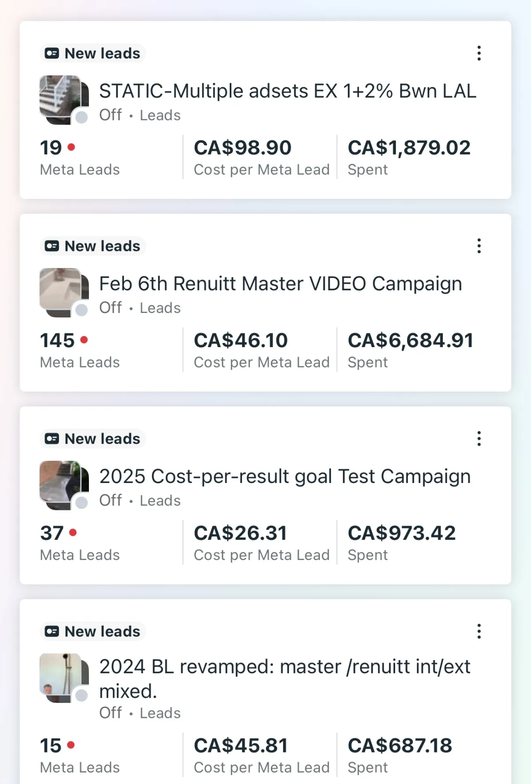Click red indicator dot beside 145 leads
The height and width of the screenshot is (784, 531).
point(84,340)
